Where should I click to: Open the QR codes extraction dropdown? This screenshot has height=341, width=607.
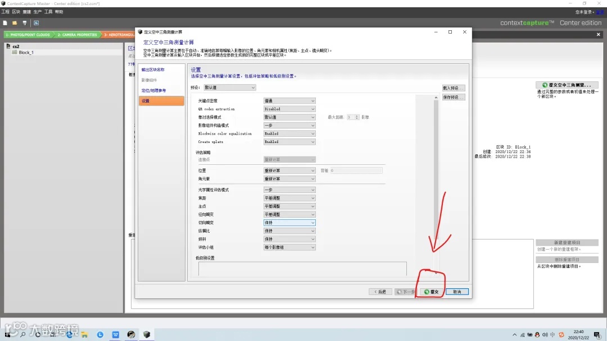pyautogui.click(x=289, y=109)
